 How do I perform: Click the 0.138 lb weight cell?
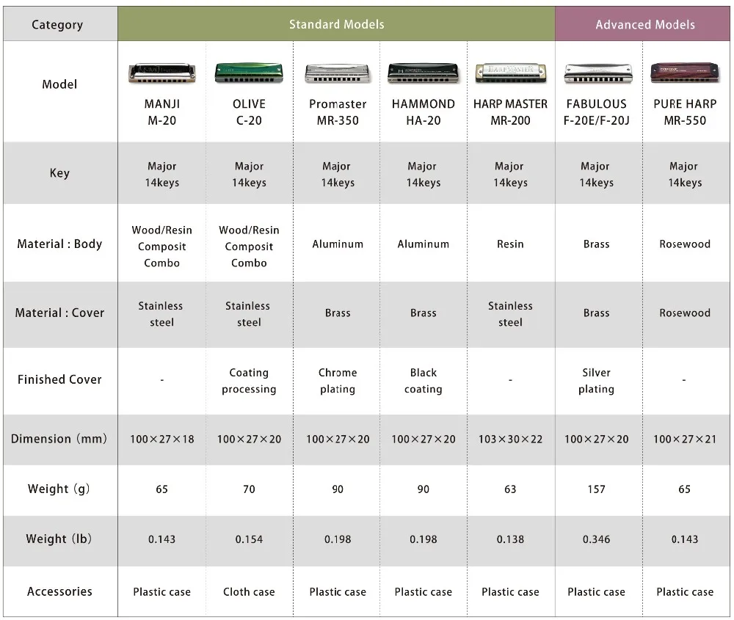click(x=510, y=539)
